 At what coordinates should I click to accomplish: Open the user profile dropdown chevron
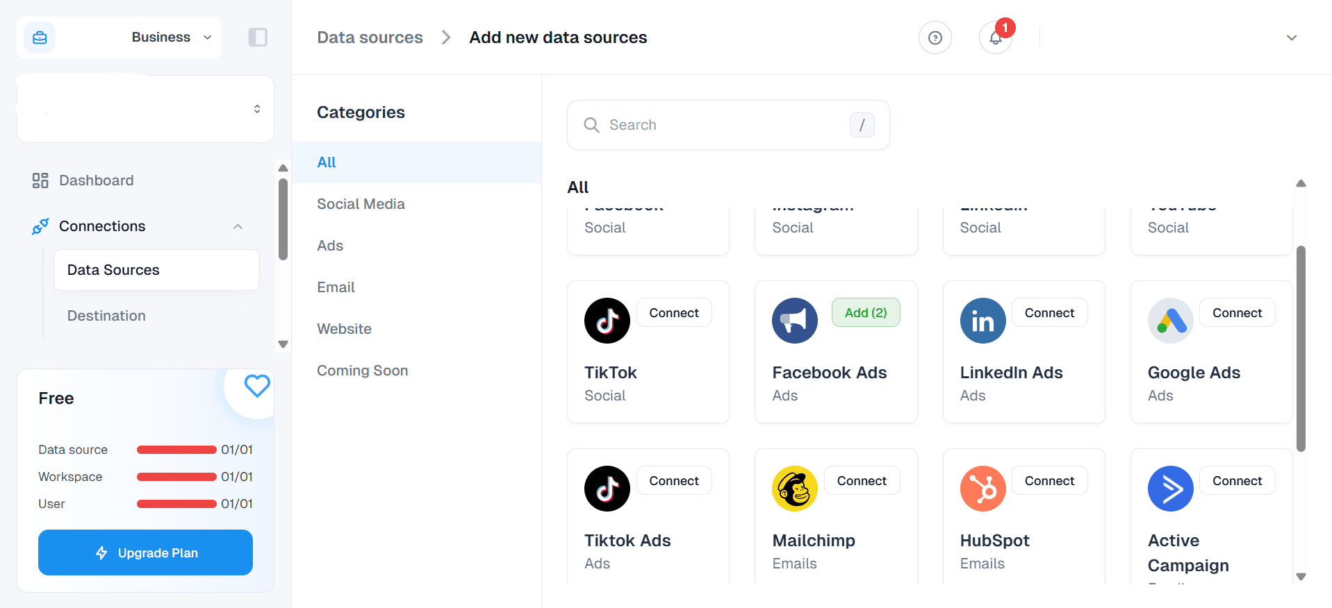pos(1291,37)
